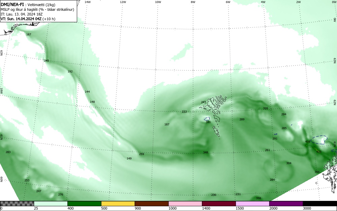Click the "192" CAPE value

pos(70,71)
